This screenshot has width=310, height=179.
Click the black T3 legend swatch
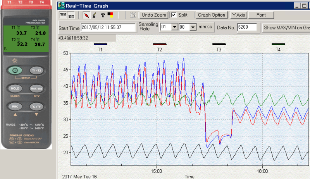tap(219, 44)
